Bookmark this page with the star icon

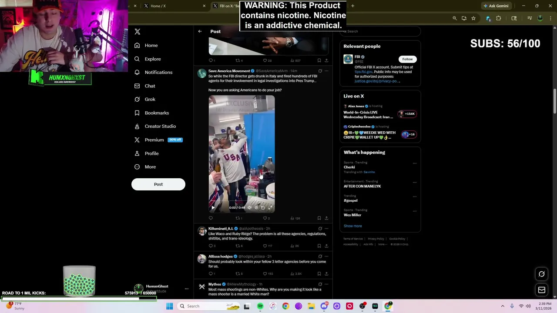473,18
